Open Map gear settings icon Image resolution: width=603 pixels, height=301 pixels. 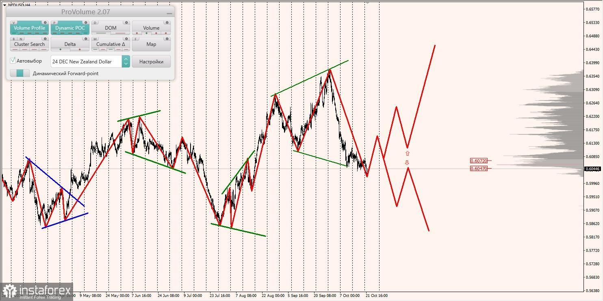[167, 39]
